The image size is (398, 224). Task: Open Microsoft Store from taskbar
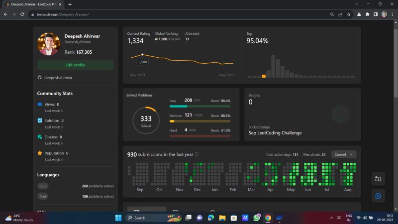tap(233, 218)
